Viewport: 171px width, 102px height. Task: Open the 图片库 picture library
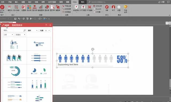(52, 8)
